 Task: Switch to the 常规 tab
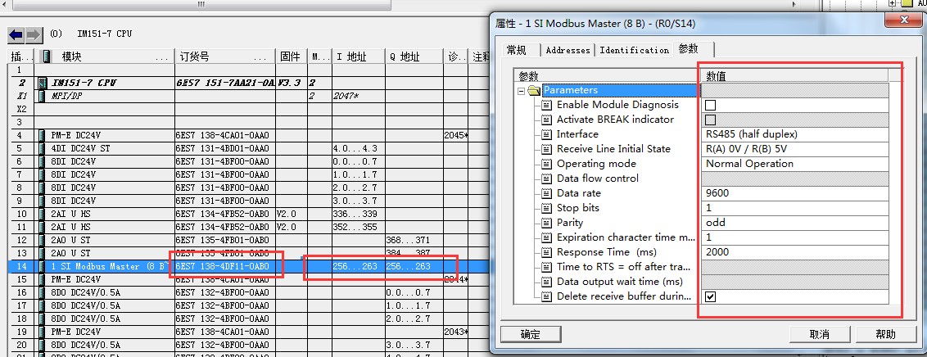coord(516,50)
